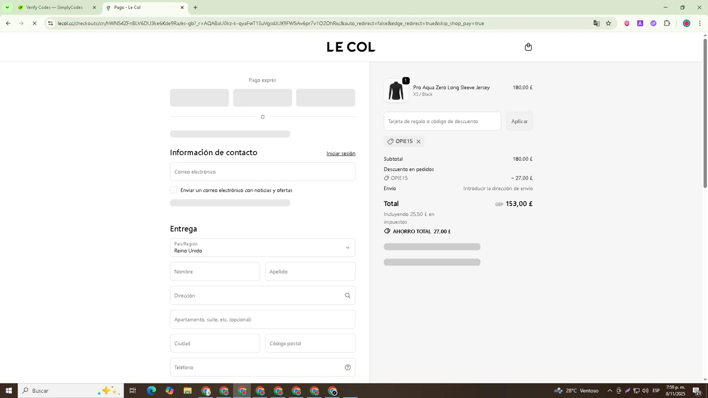Viewport: 708px width, 398px height.
Task: Click the third express payment button
Action: pyautogui.click(x=326, y=98)
